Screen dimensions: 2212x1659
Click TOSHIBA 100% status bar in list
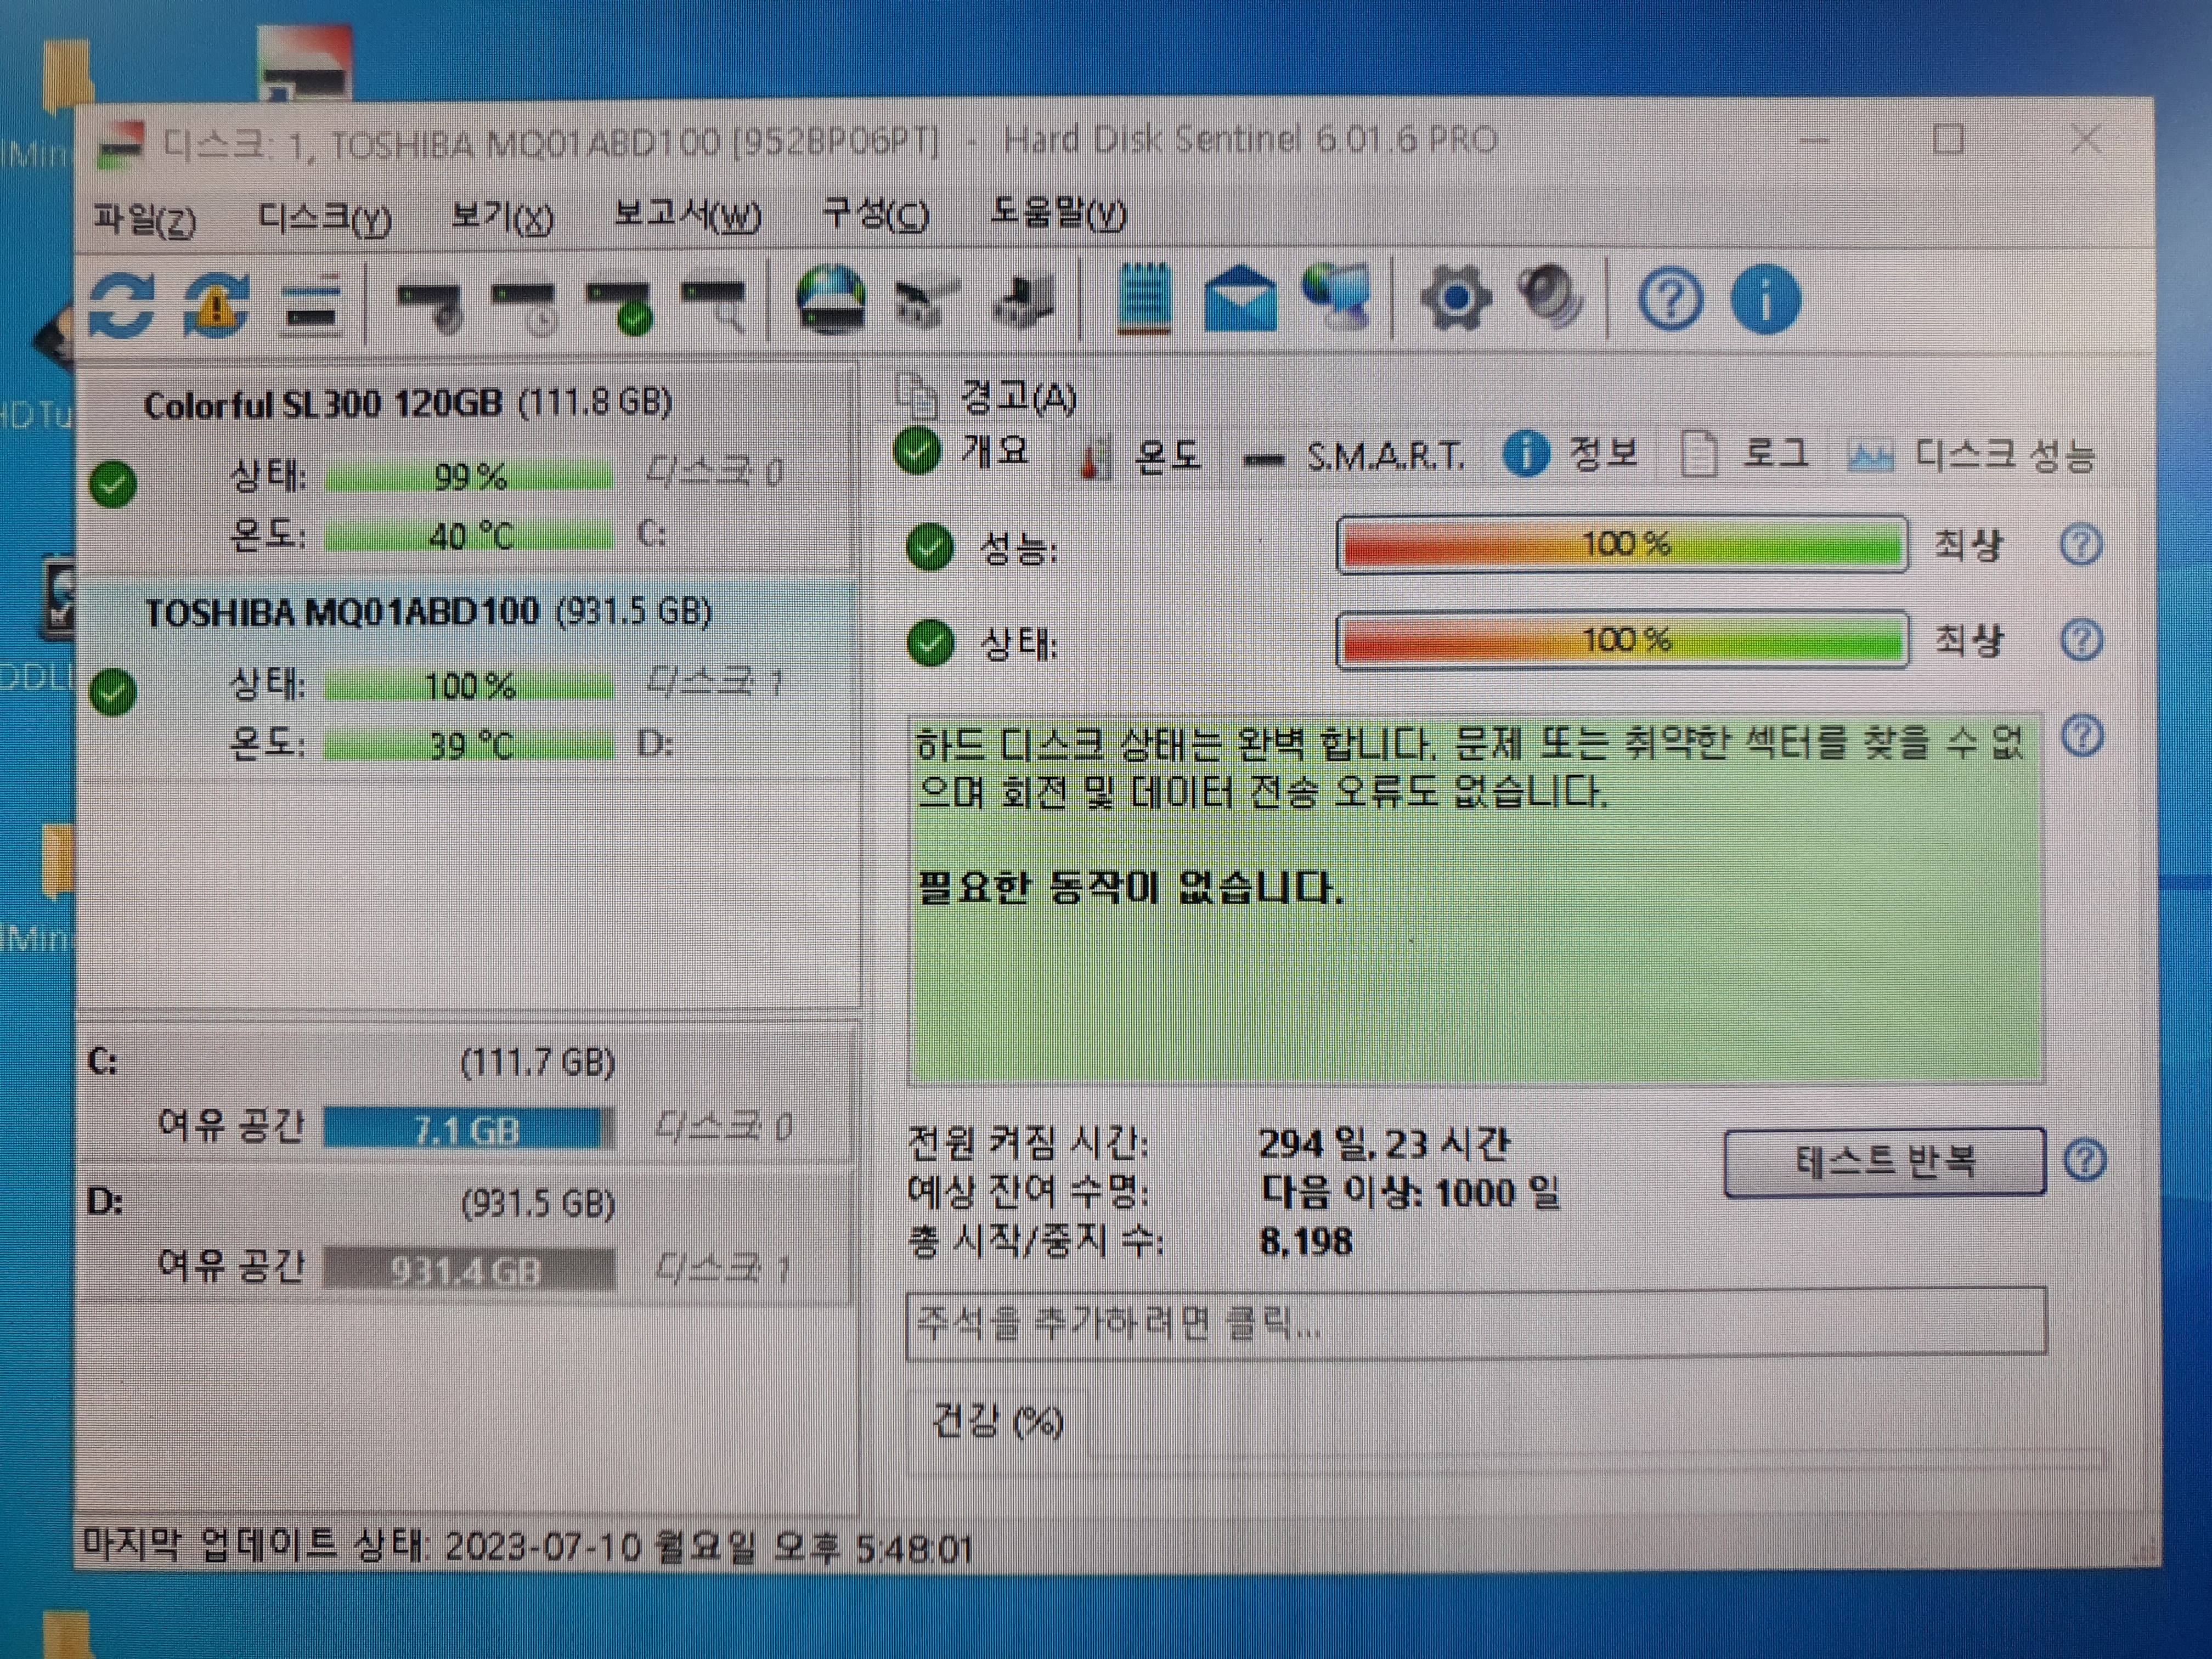468,686
